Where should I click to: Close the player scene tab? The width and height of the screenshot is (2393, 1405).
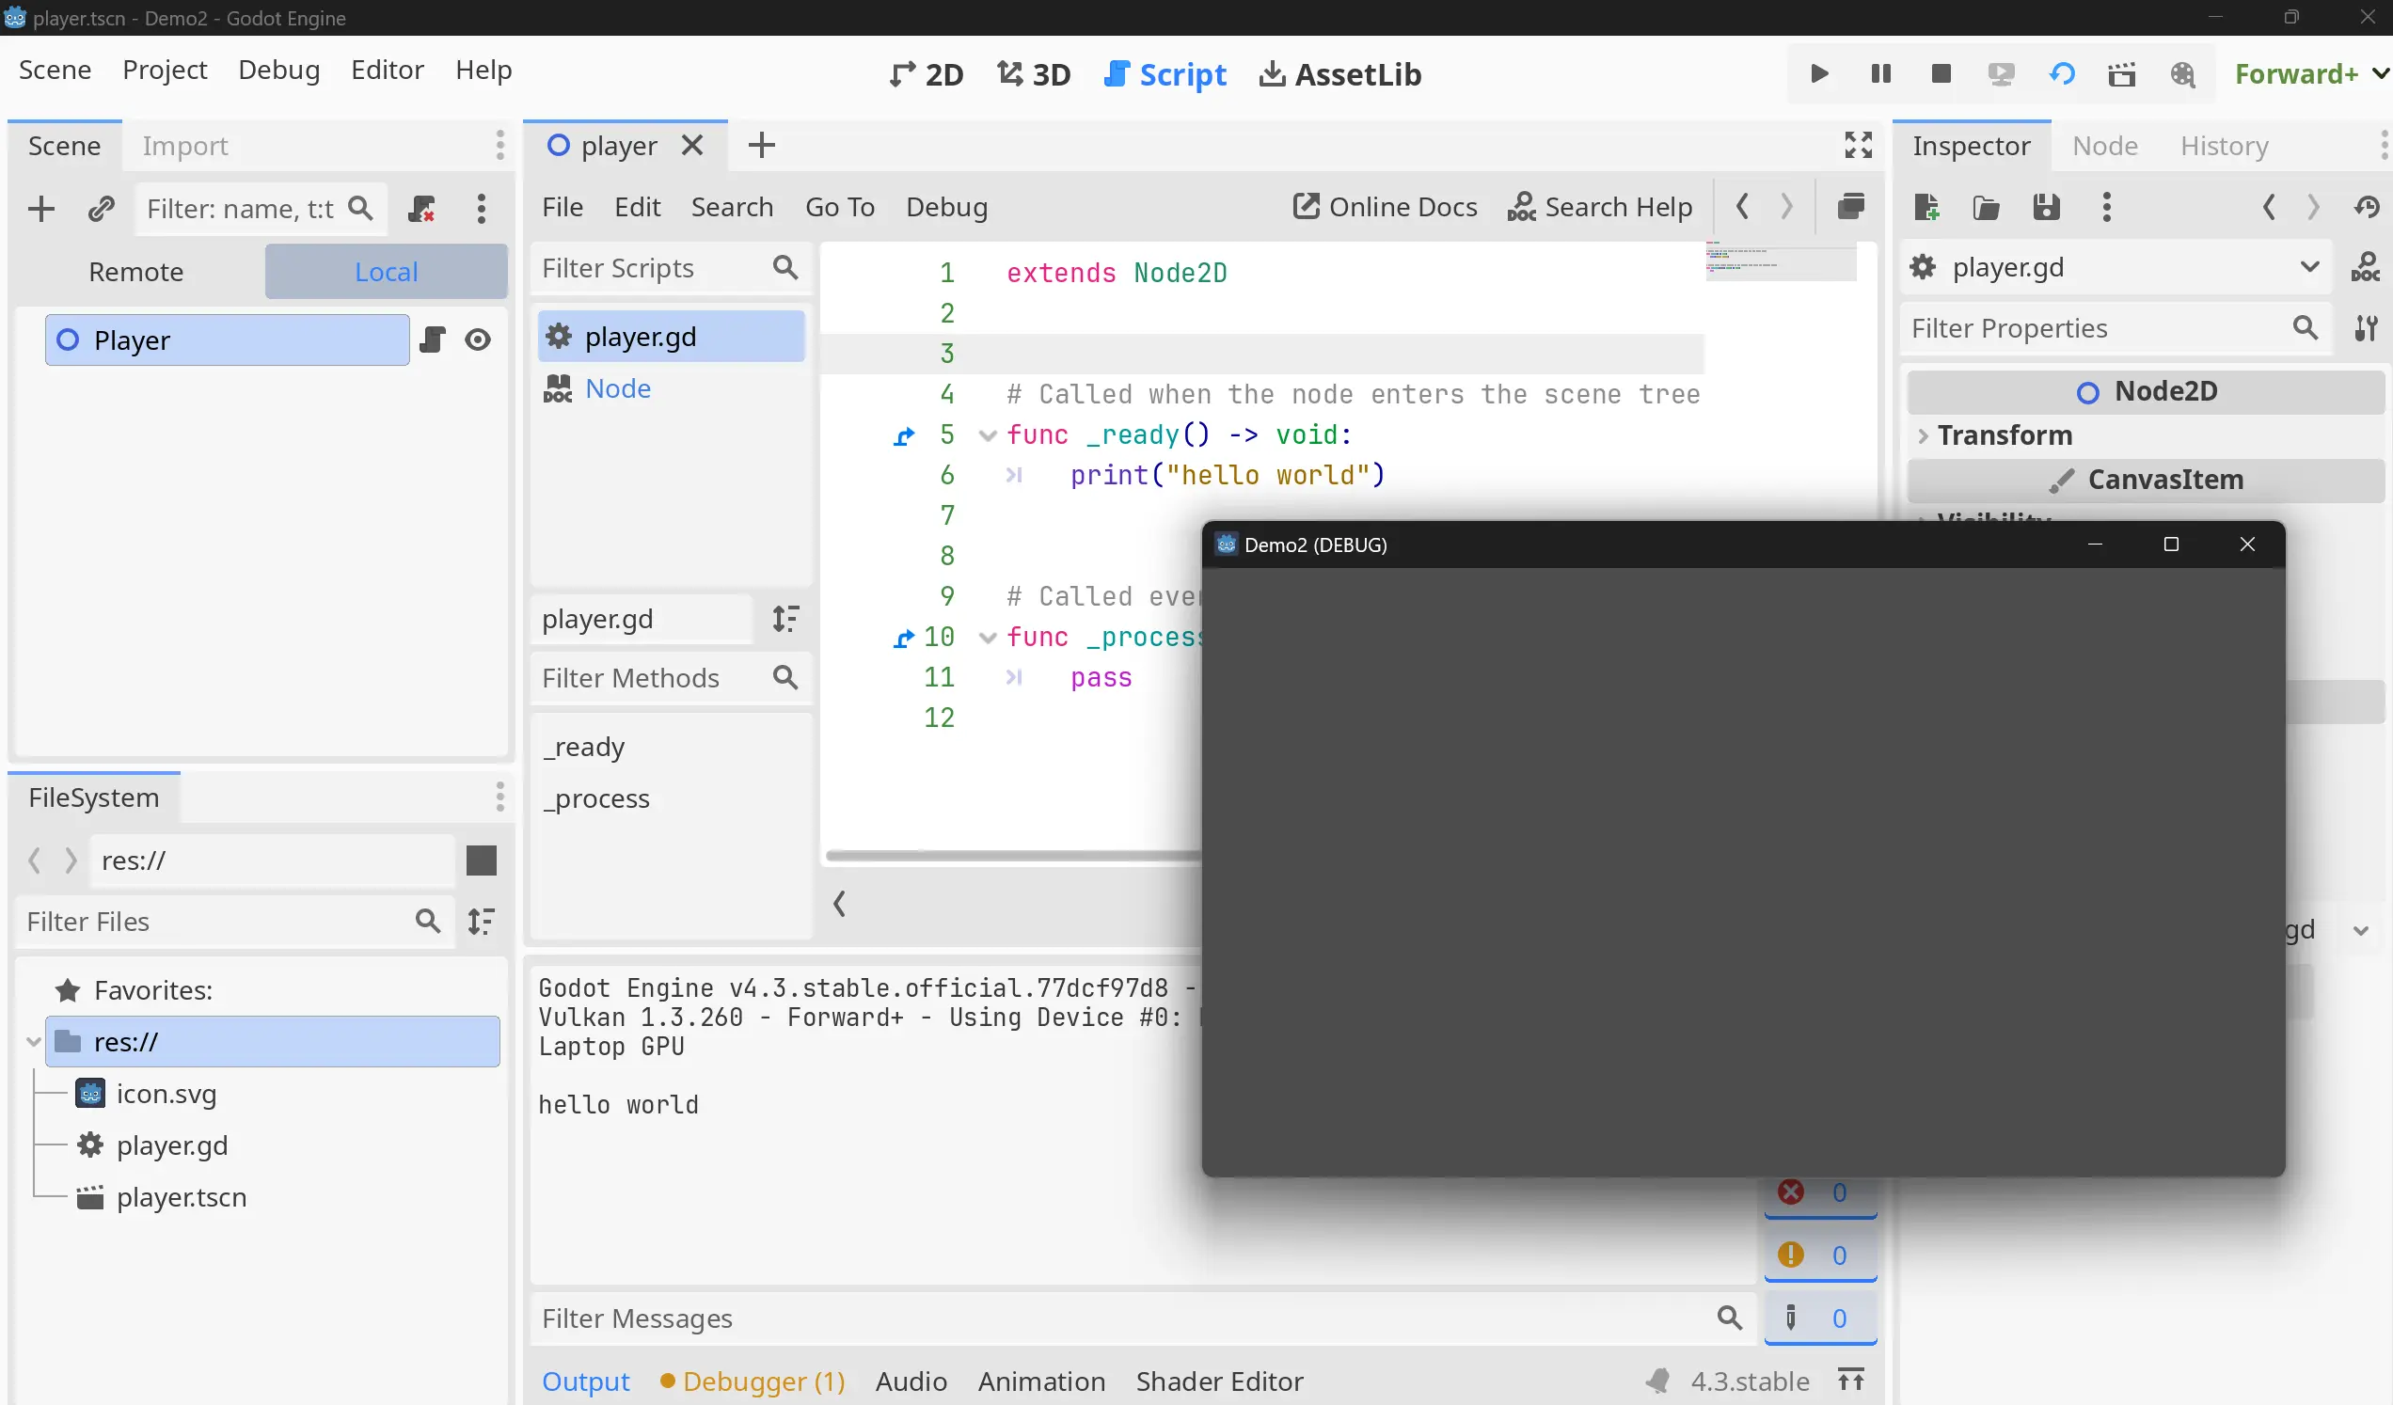pyautogui.click(x=692, y=145)
